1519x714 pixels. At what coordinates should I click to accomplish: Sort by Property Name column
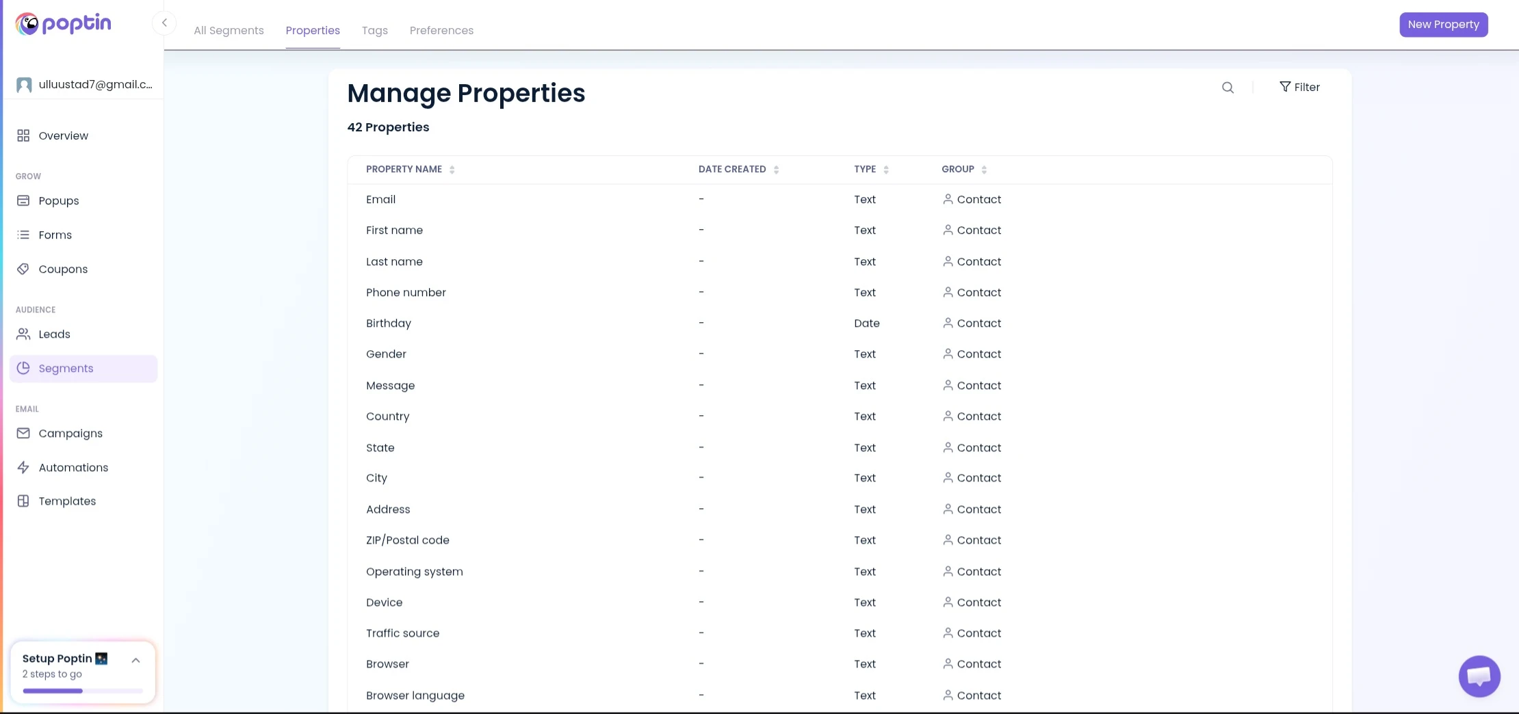[x=410, y=169]
